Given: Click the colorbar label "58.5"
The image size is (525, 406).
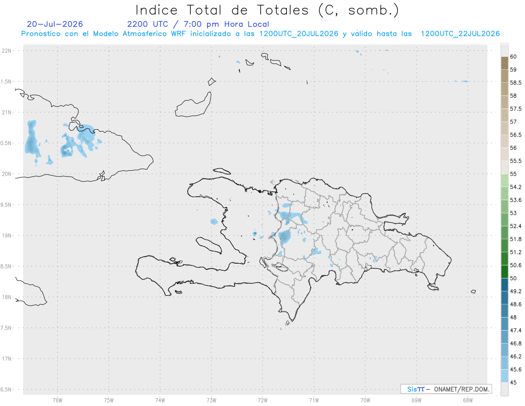Looking at the screenshot, I should pyautogui.click(x=515, y=83).
